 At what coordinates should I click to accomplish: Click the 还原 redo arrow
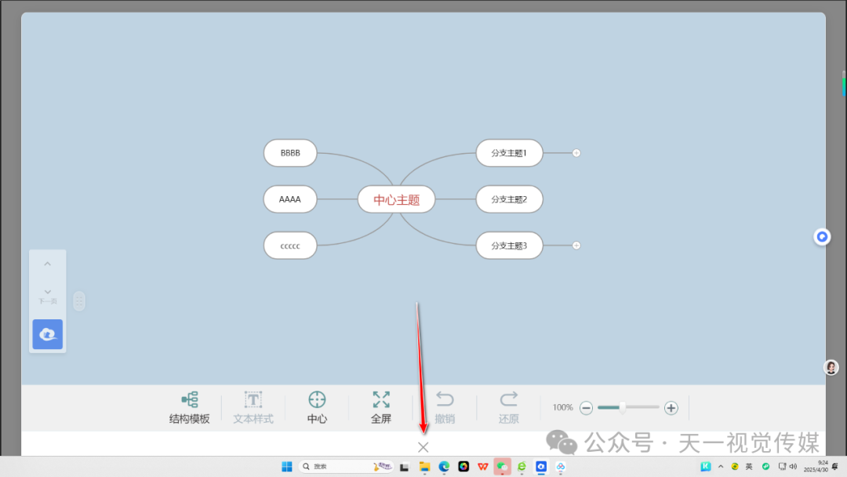pos(509,400)
